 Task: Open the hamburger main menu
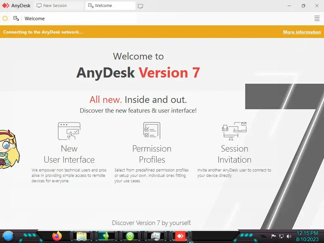[x=317, y=18]
